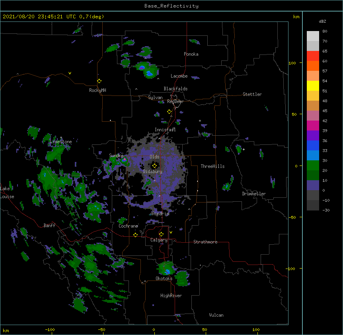
Task: Pick the blue 33-36 dBZ legend color
Action: [313, 145]
